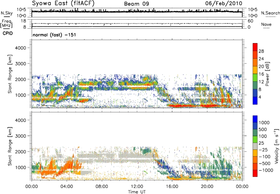Image resolution: width=280 pixels, height=194 pixels.
Task: Click the "12" power colorbar tick label
Action: 261,82
